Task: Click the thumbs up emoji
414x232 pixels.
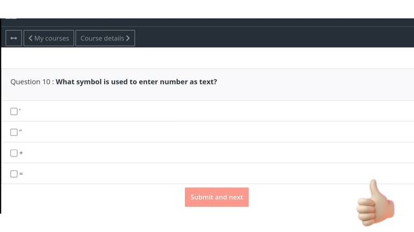Action: click(375, 202)
